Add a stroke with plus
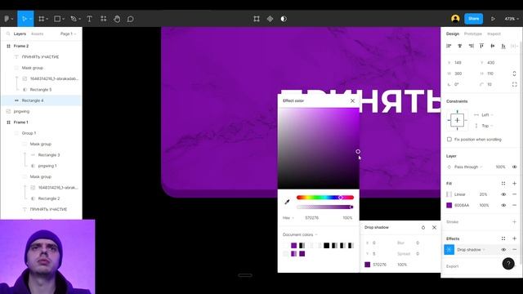The image size is (523, 294). (514, 221)
